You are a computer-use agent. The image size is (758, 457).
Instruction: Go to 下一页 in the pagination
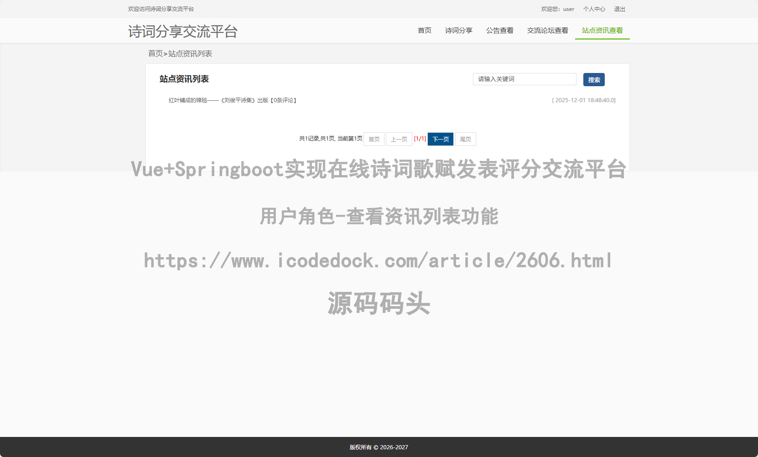click(441, 139)
